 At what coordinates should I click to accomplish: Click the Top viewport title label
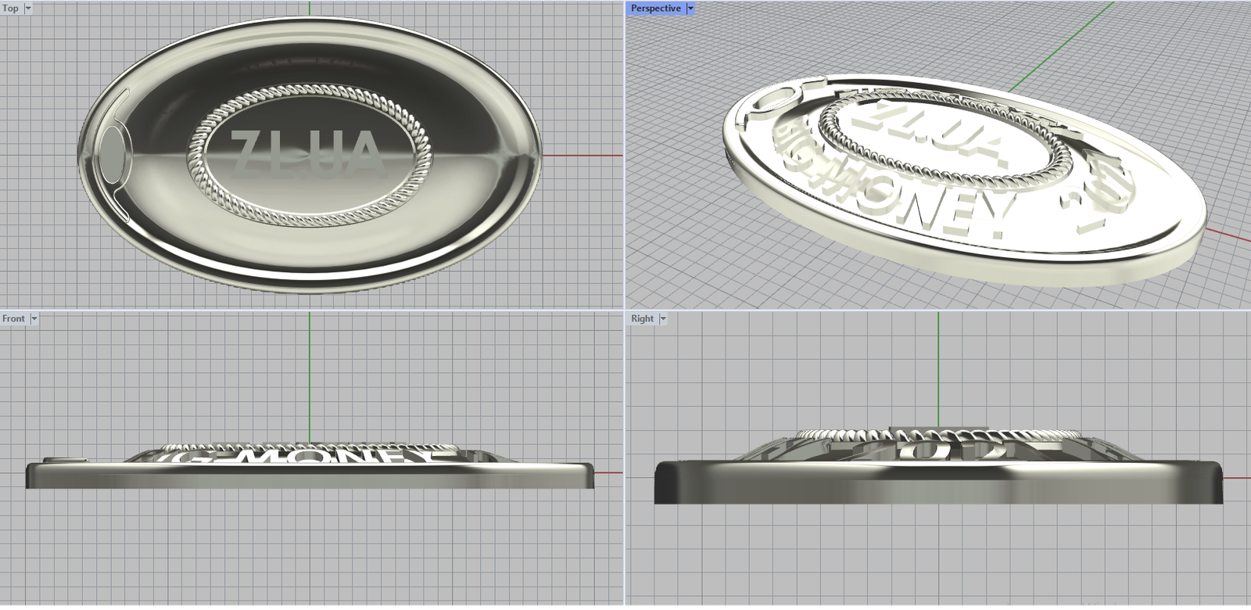pyautogui.click(x=10, y=8)
